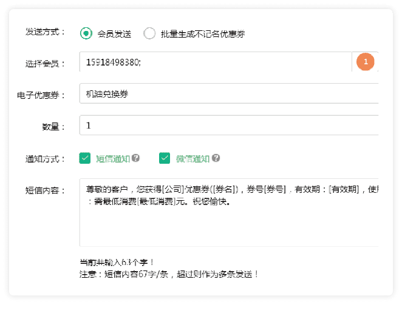Open the 电子优惠券 selector showing 机油兑换券
Viewport: 402px width, 319px height.
tap(229, 94)
